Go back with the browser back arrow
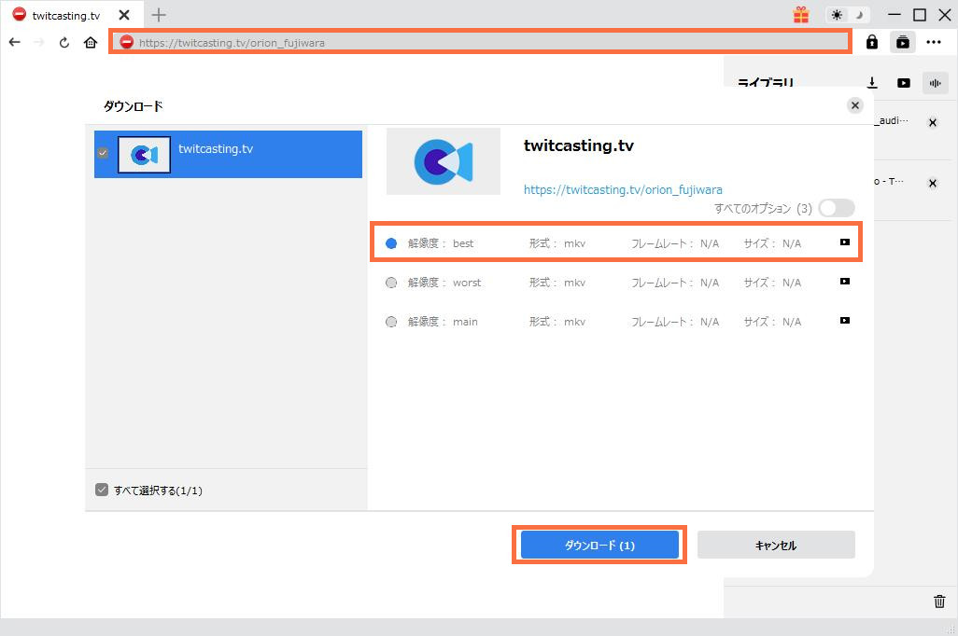The height and width of the screenshot is (636, 958). [x=15, y=42]
